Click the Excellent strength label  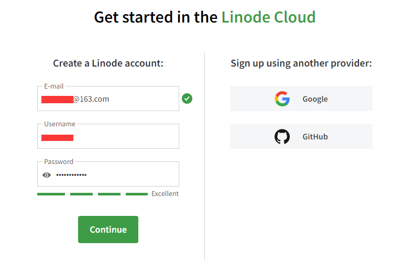click(165, 194)
